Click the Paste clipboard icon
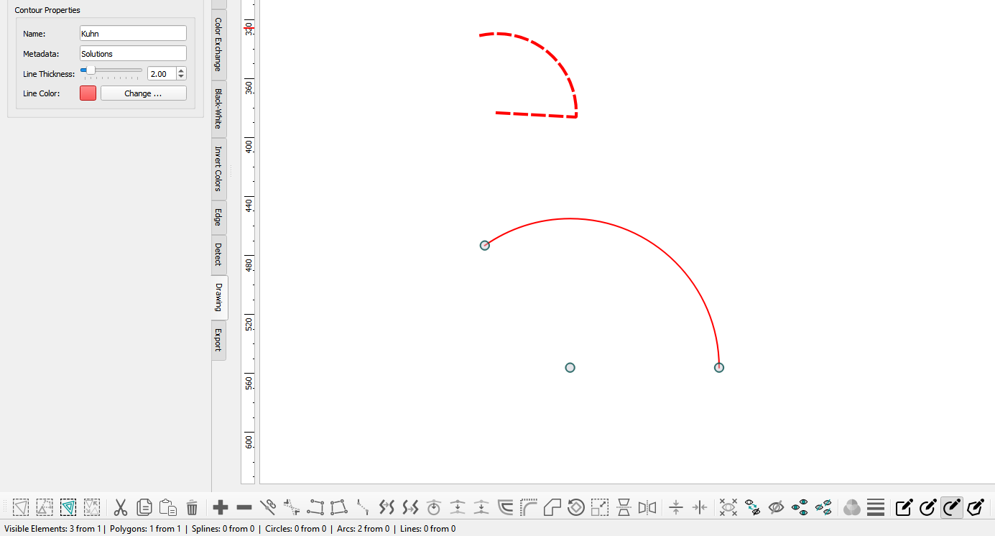This screenshot has width=995, height=536. [x=168, y=508]
